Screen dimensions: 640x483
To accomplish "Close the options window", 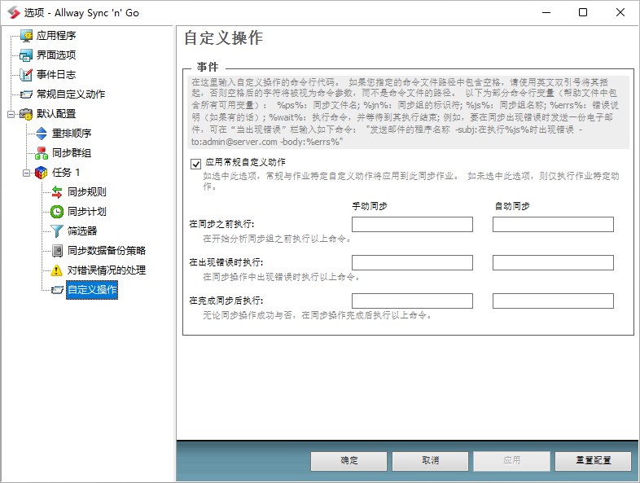I will [x=620, y=12].
